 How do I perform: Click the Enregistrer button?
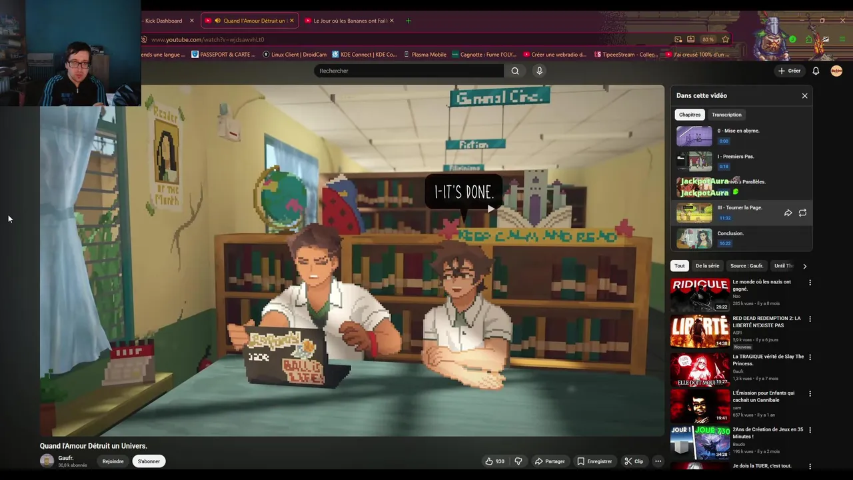[594, 461]
